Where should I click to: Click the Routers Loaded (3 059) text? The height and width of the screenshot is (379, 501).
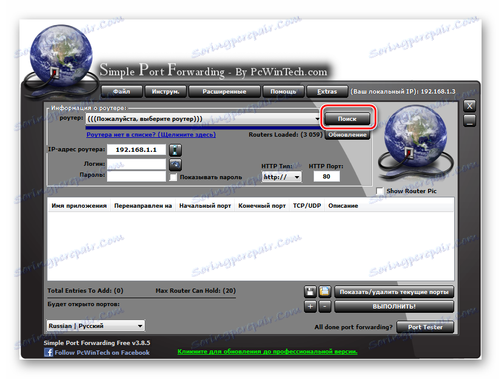click(x=286, y=134)
